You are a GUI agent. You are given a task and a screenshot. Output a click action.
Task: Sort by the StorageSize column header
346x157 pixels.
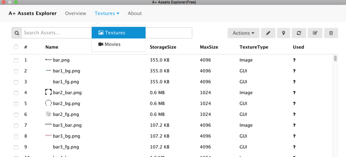pos(163,47)
